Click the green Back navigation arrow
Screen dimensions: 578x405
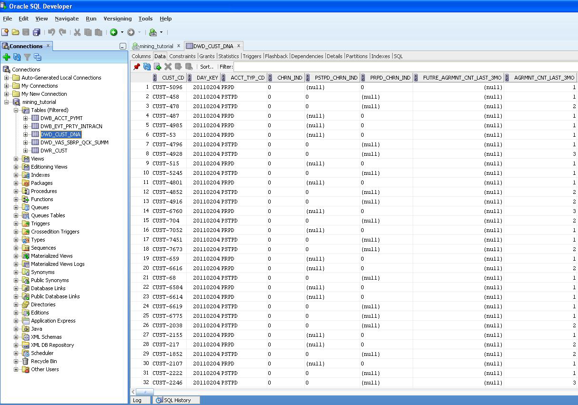click(x=114, y=32)
